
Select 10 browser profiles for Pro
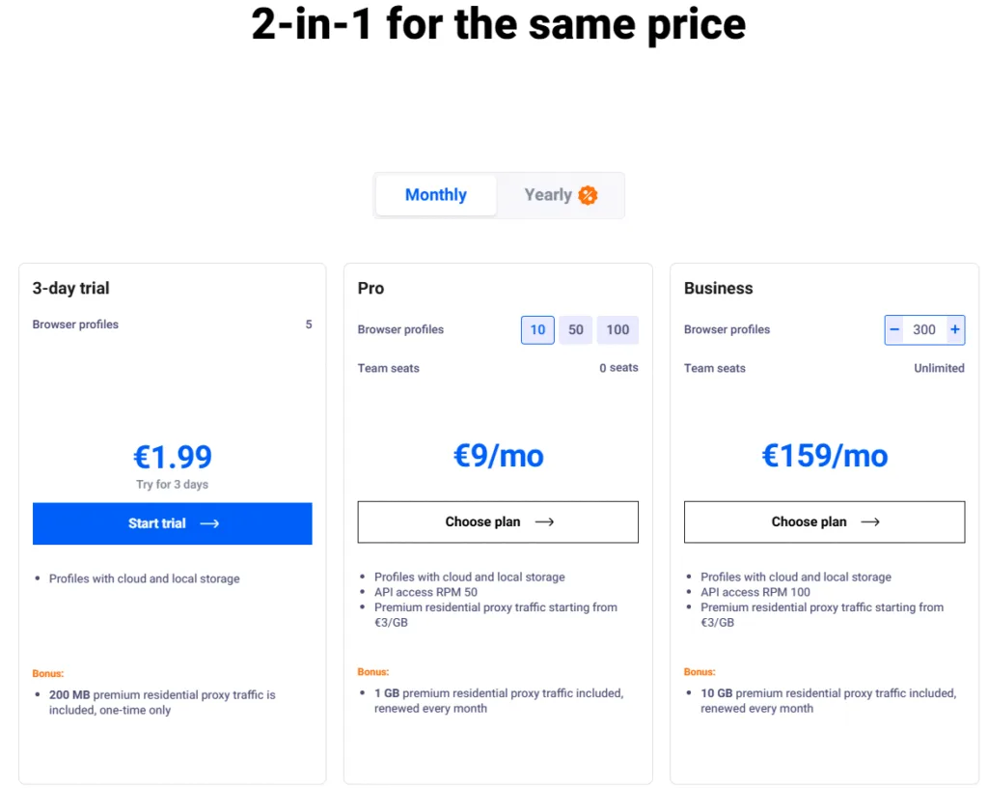(x=537, y=329)
